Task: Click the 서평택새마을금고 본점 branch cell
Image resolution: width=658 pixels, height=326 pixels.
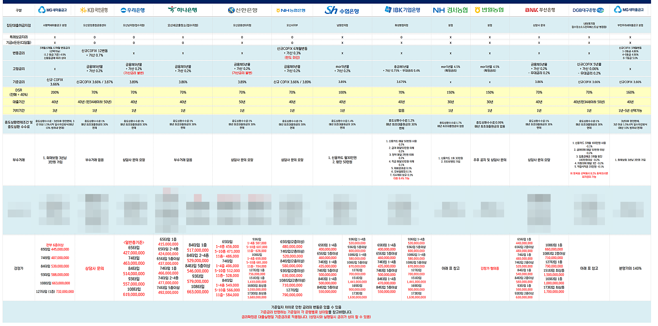Action: 55,25
